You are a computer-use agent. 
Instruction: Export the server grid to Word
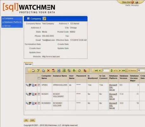[x=59, y=70]
